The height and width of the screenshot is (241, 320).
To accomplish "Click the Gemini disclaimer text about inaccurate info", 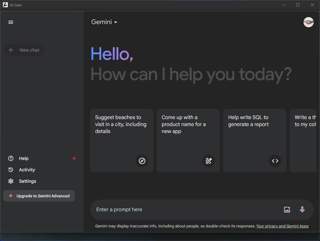I will (175, 226).
